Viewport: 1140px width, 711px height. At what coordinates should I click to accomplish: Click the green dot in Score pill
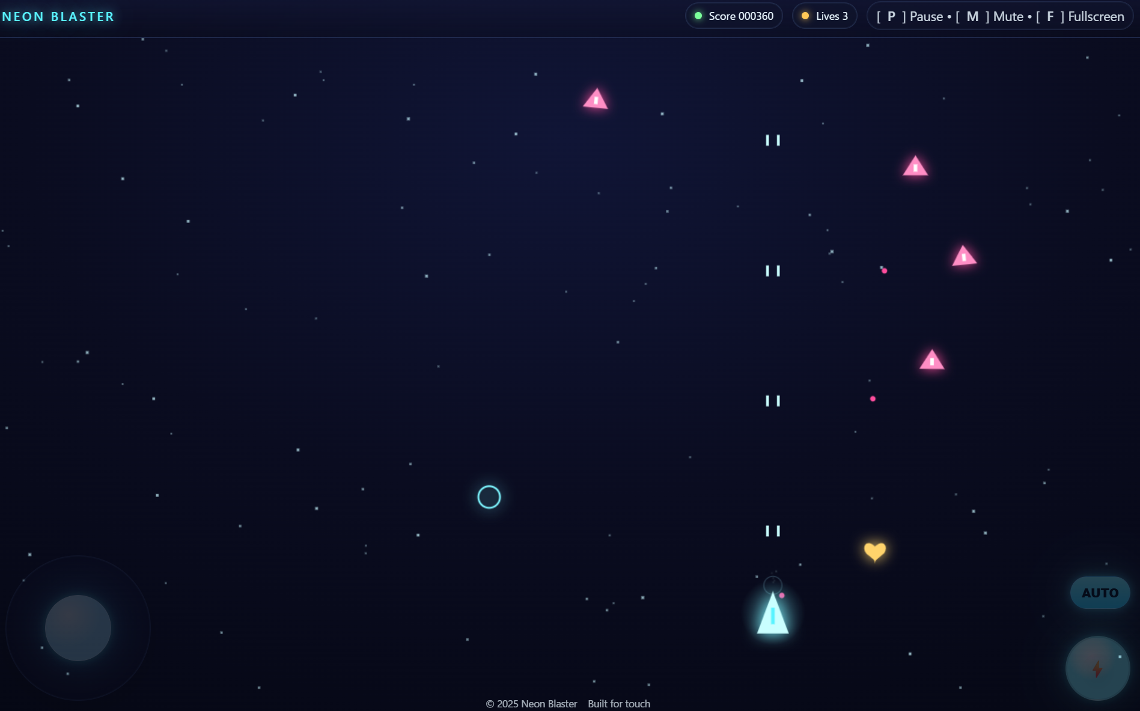[x=698, y=16]
